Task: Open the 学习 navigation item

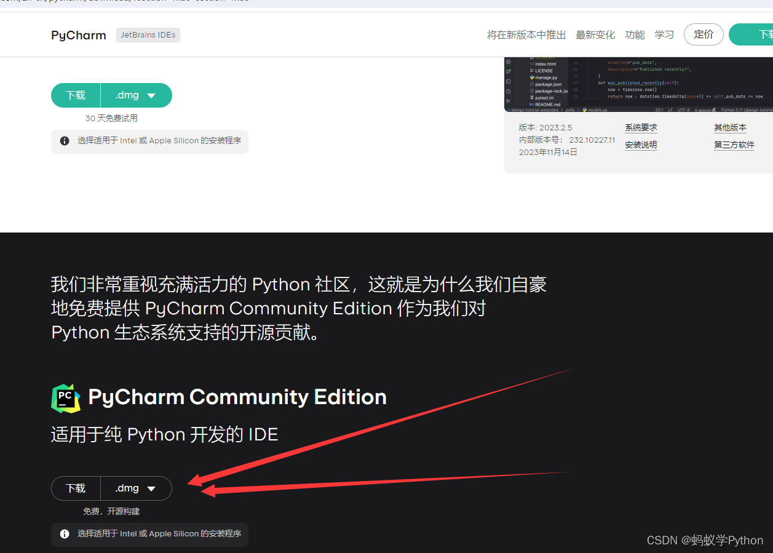Action: pos(664,34)
